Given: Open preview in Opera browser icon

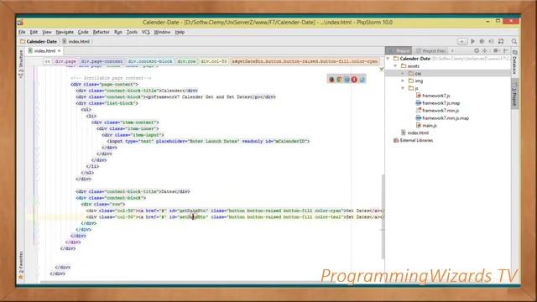Looking at the screenshot, I should click(x=354, y=80).
